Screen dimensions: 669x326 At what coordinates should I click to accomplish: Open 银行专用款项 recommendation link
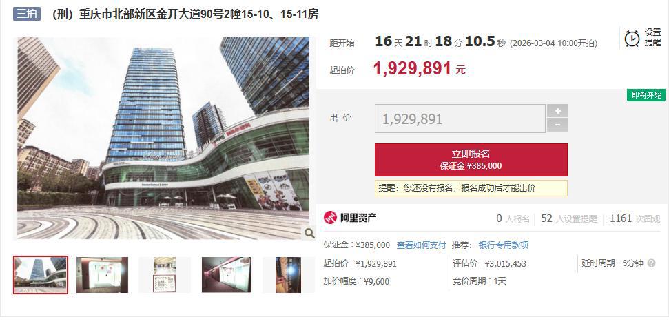point(504,245)
